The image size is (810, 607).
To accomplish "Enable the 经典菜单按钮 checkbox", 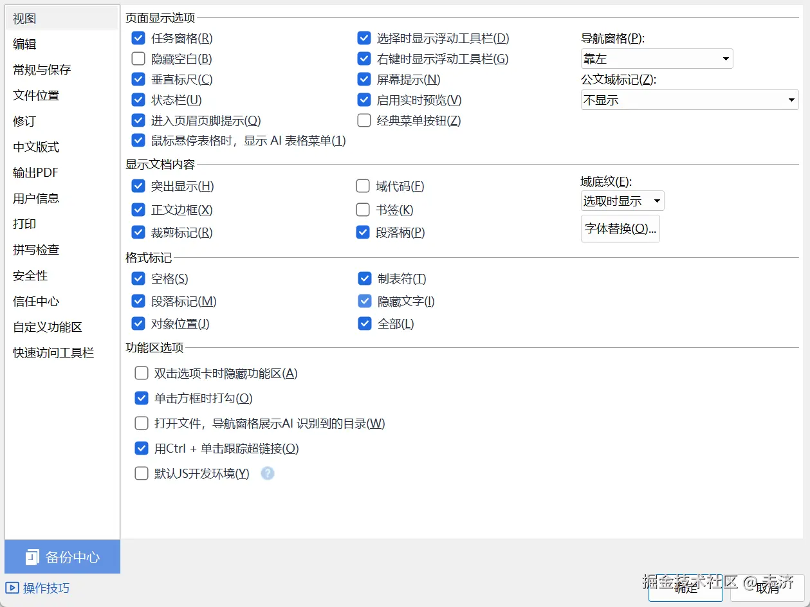I will point(364,121).
